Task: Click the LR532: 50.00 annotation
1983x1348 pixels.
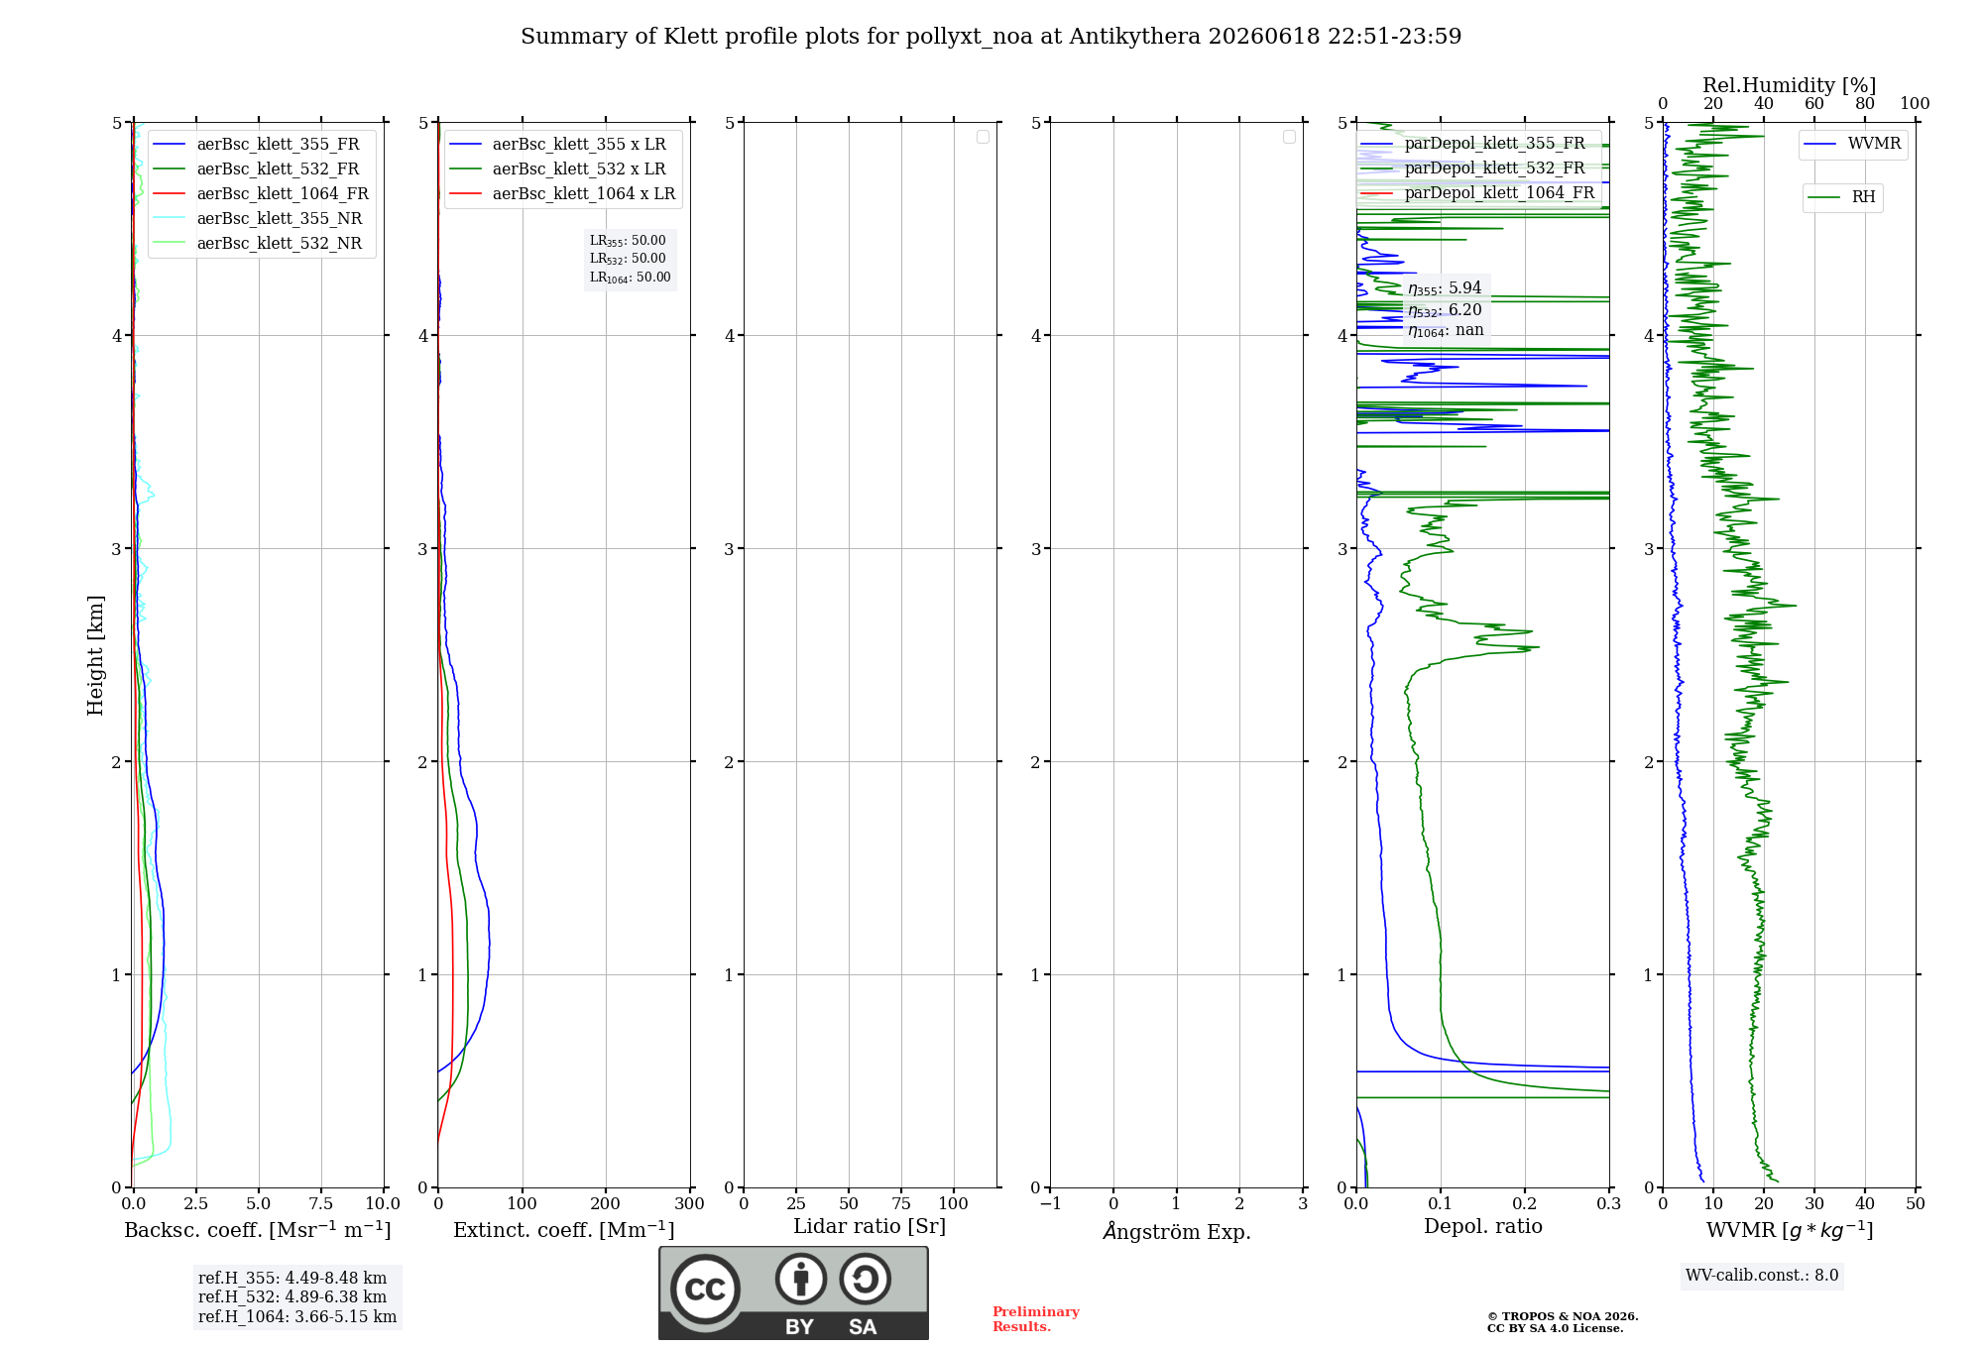Action: [628, 259]
